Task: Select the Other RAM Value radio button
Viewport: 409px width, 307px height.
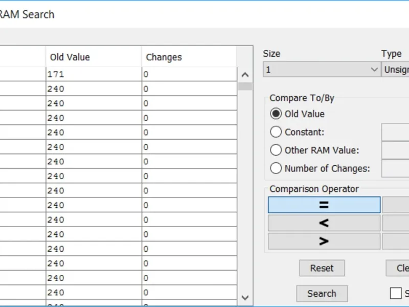Action: (276, 150)
